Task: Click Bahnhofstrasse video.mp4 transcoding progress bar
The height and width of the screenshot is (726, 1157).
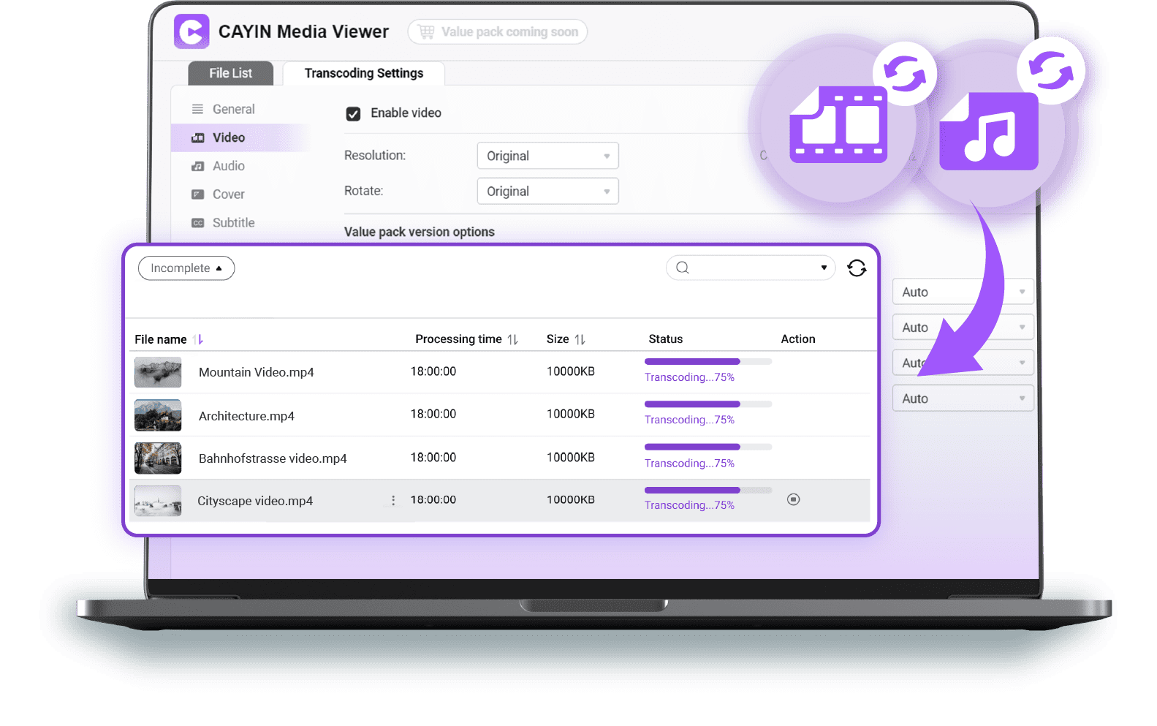Action: click(708, 447)
